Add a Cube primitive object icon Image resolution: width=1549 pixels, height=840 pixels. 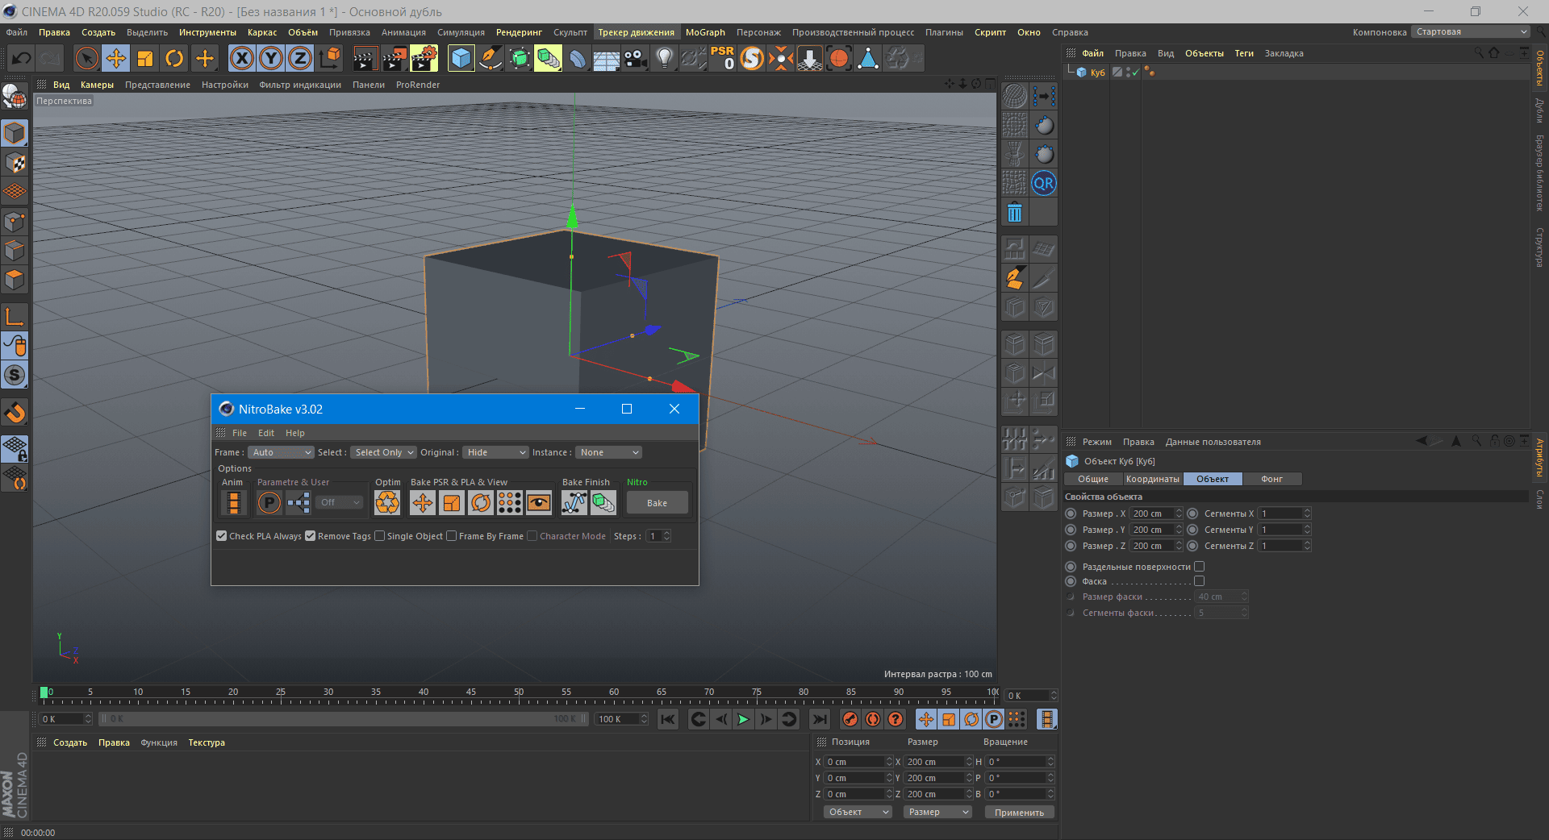[x=461, y=58]
